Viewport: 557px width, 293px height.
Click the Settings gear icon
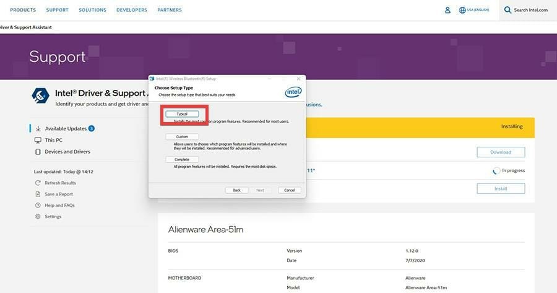(38, 216)
